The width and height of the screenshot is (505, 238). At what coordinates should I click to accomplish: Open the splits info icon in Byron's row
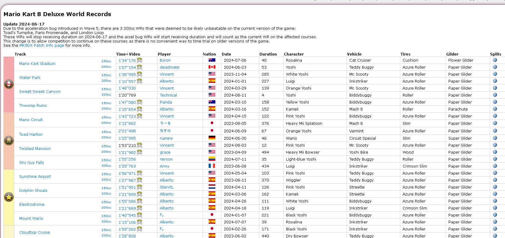(x=495, y=60)
